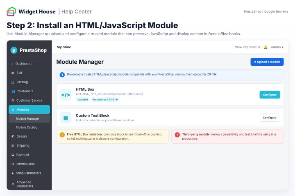This screenshot has width=295, height=196.
Task: Open the Admin dropdown menu
Action: (277, 47)
